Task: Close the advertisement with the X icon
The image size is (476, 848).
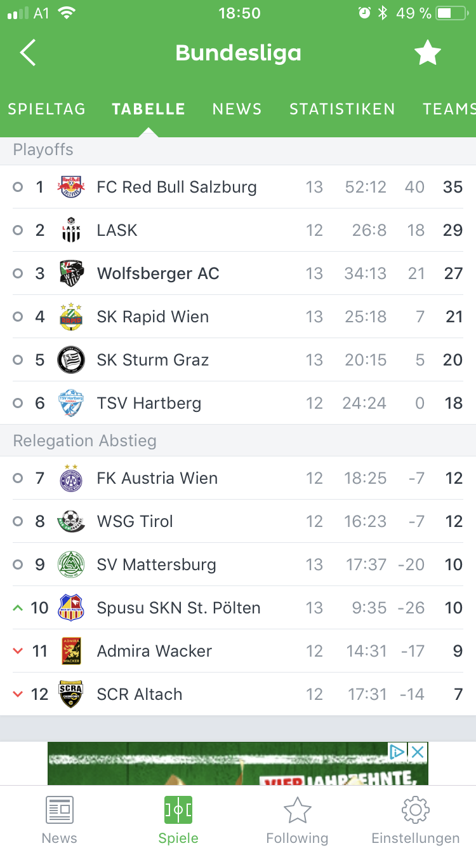Action: tap(418, 753)
